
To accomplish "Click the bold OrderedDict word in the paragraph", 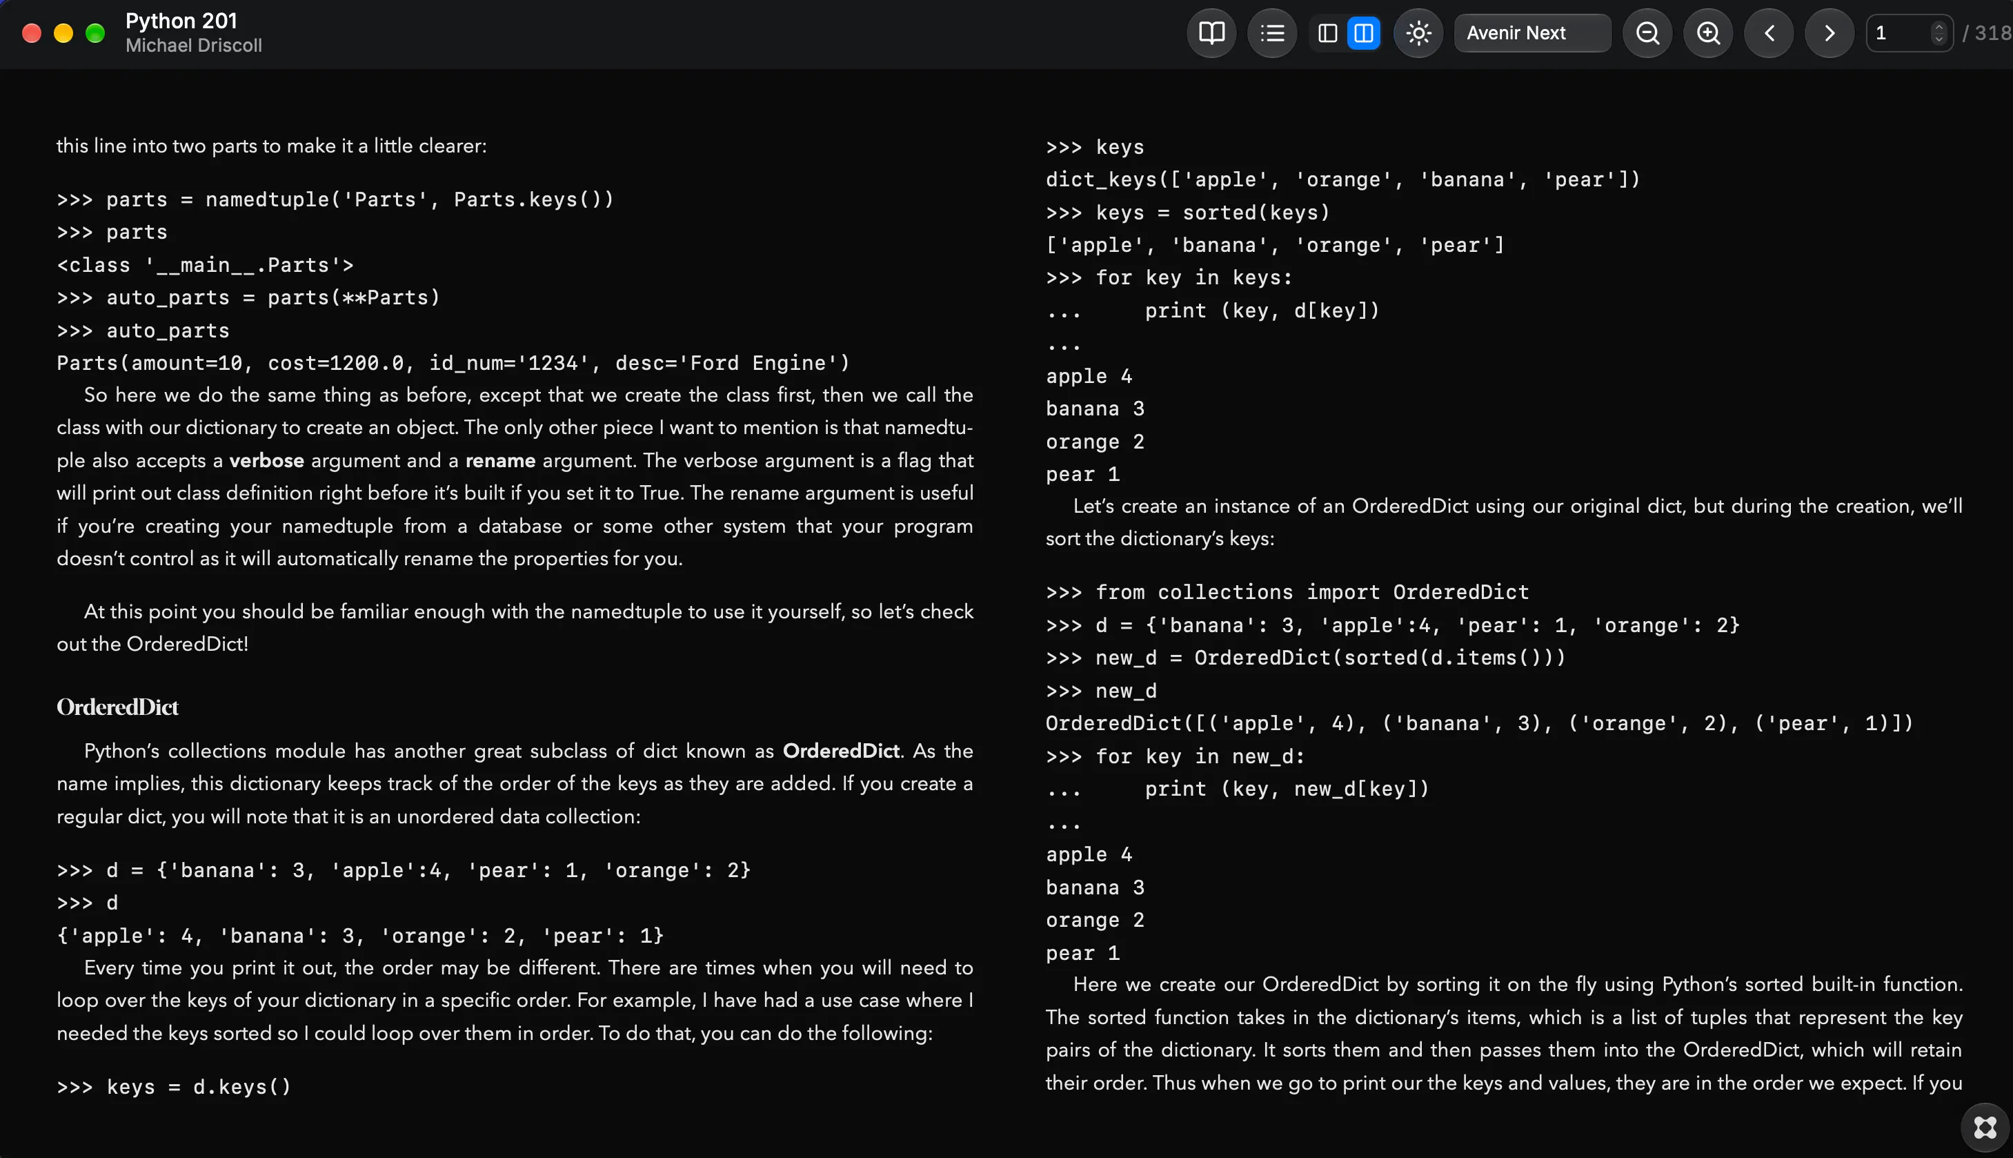I will (841, 751).
